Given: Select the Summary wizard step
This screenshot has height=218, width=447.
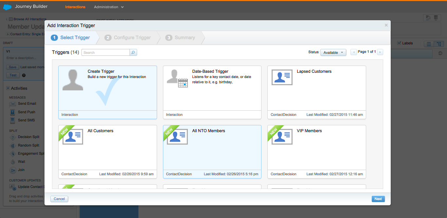Looking at the screenshot, I should [x=180, y=38].
